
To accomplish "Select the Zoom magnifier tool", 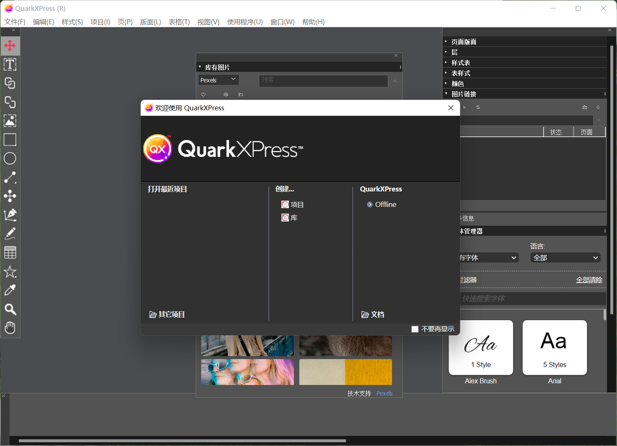I will [x=10, y=309].
